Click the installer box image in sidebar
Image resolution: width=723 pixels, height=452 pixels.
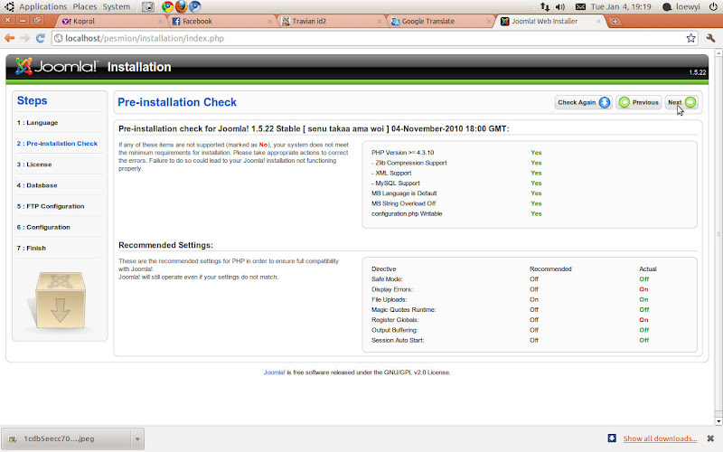60,300
